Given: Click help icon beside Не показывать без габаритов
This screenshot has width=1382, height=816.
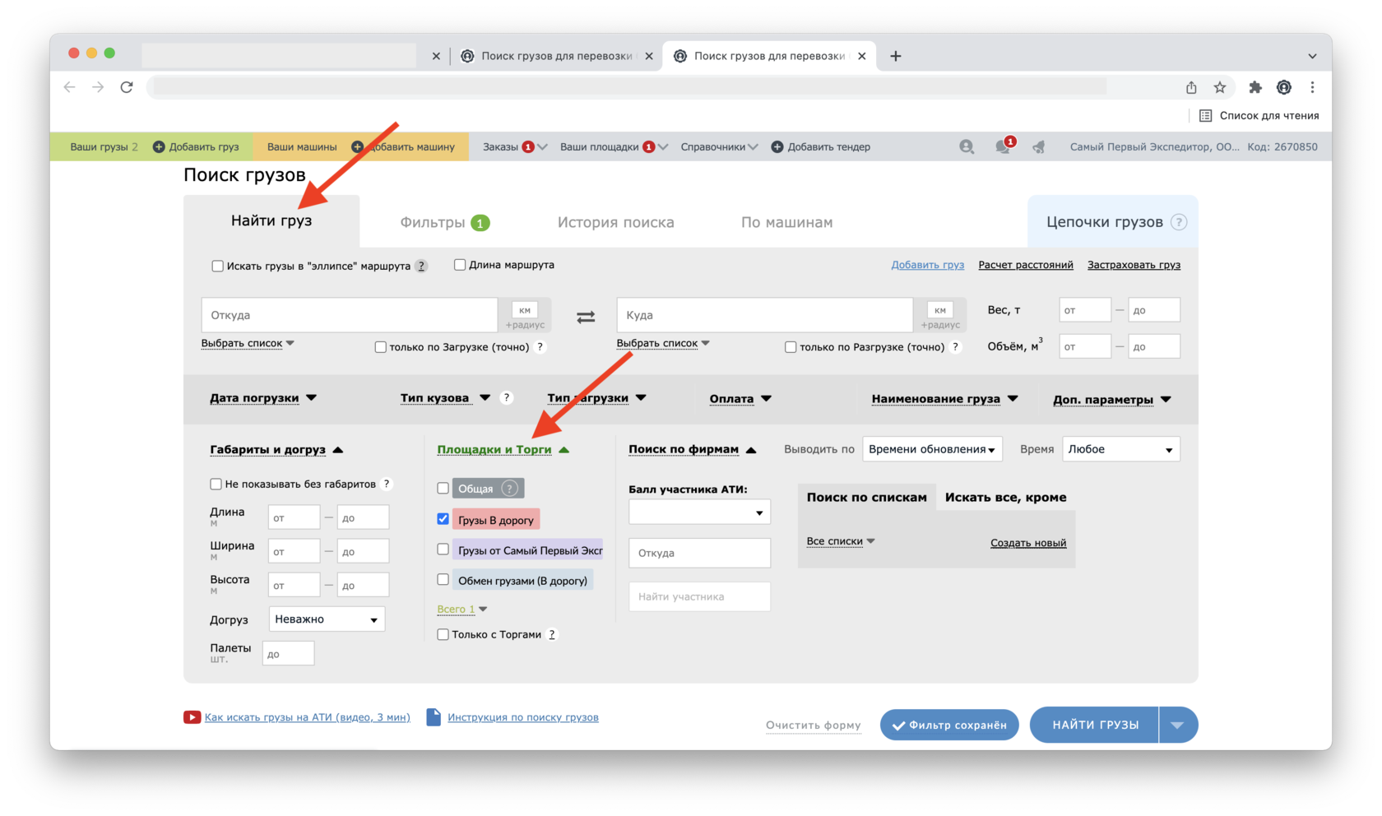Looking at the screenshot, I should (x=387, y=484).
